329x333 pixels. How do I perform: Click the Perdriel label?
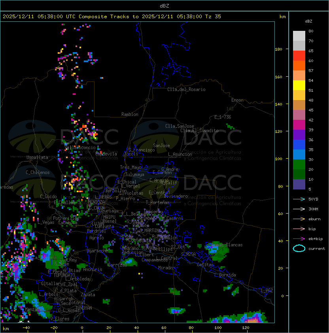click(x=96, y=231)
